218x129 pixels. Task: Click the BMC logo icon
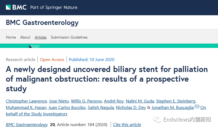tap(8, 7)
